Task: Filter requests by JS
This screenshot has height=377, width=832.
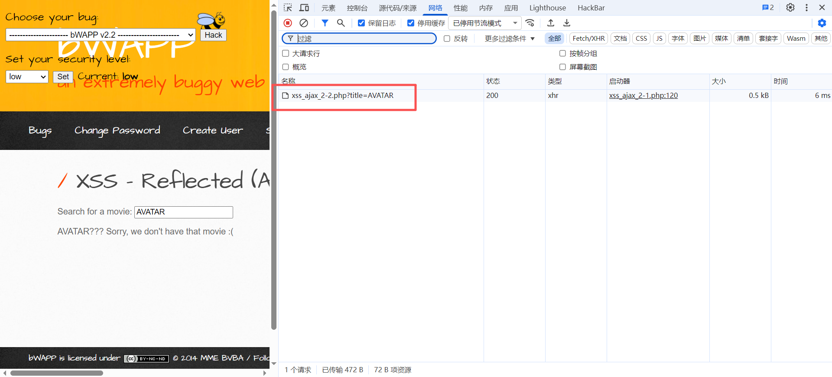Action: [659, 39]
